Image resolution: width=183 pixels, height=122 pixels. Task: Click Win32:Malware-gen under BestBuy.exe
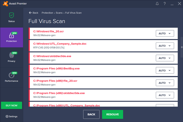click(x=44, y=72)
